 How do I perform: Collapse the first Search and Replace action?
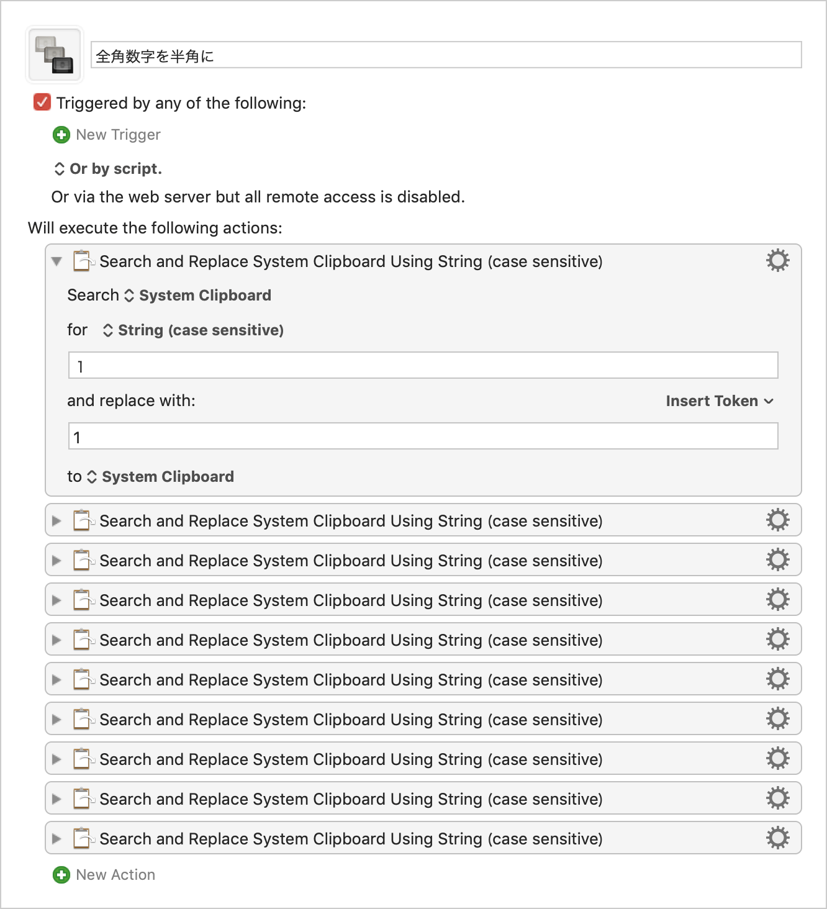click(x=56, y=261)
